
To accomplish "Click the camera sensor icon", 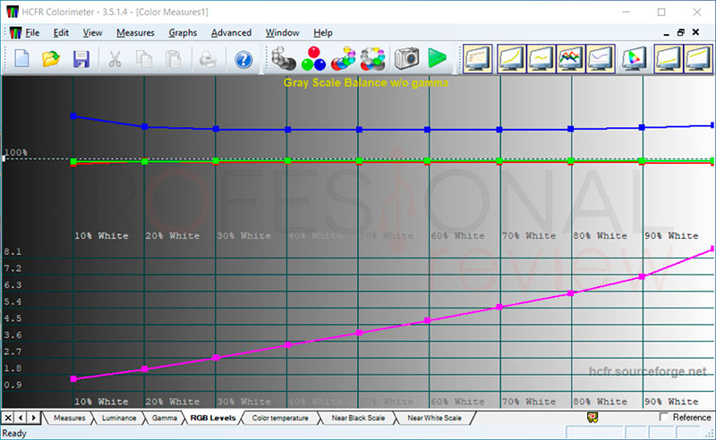I will 406,58.
